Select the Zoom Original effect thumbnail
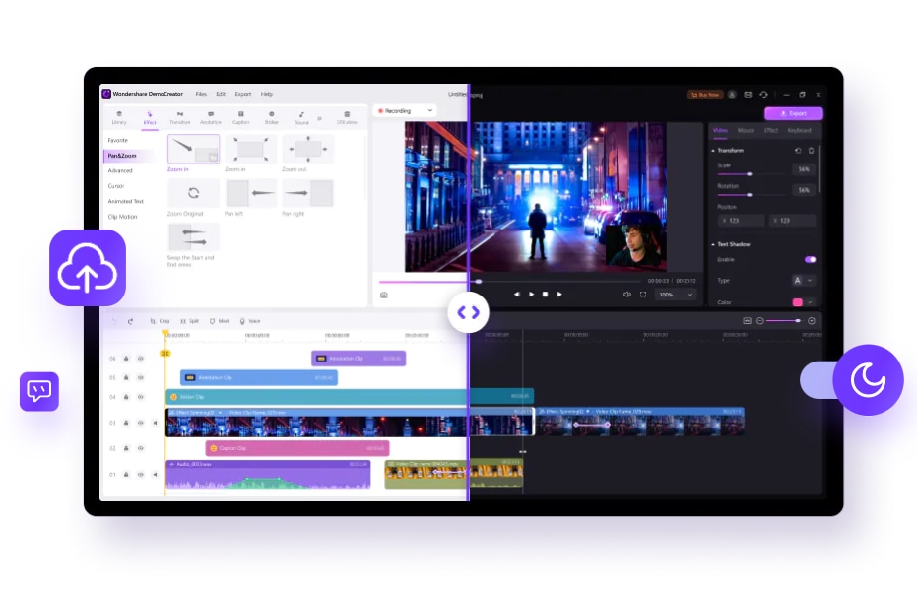This screenshot has height=592, width=917. 193,193
